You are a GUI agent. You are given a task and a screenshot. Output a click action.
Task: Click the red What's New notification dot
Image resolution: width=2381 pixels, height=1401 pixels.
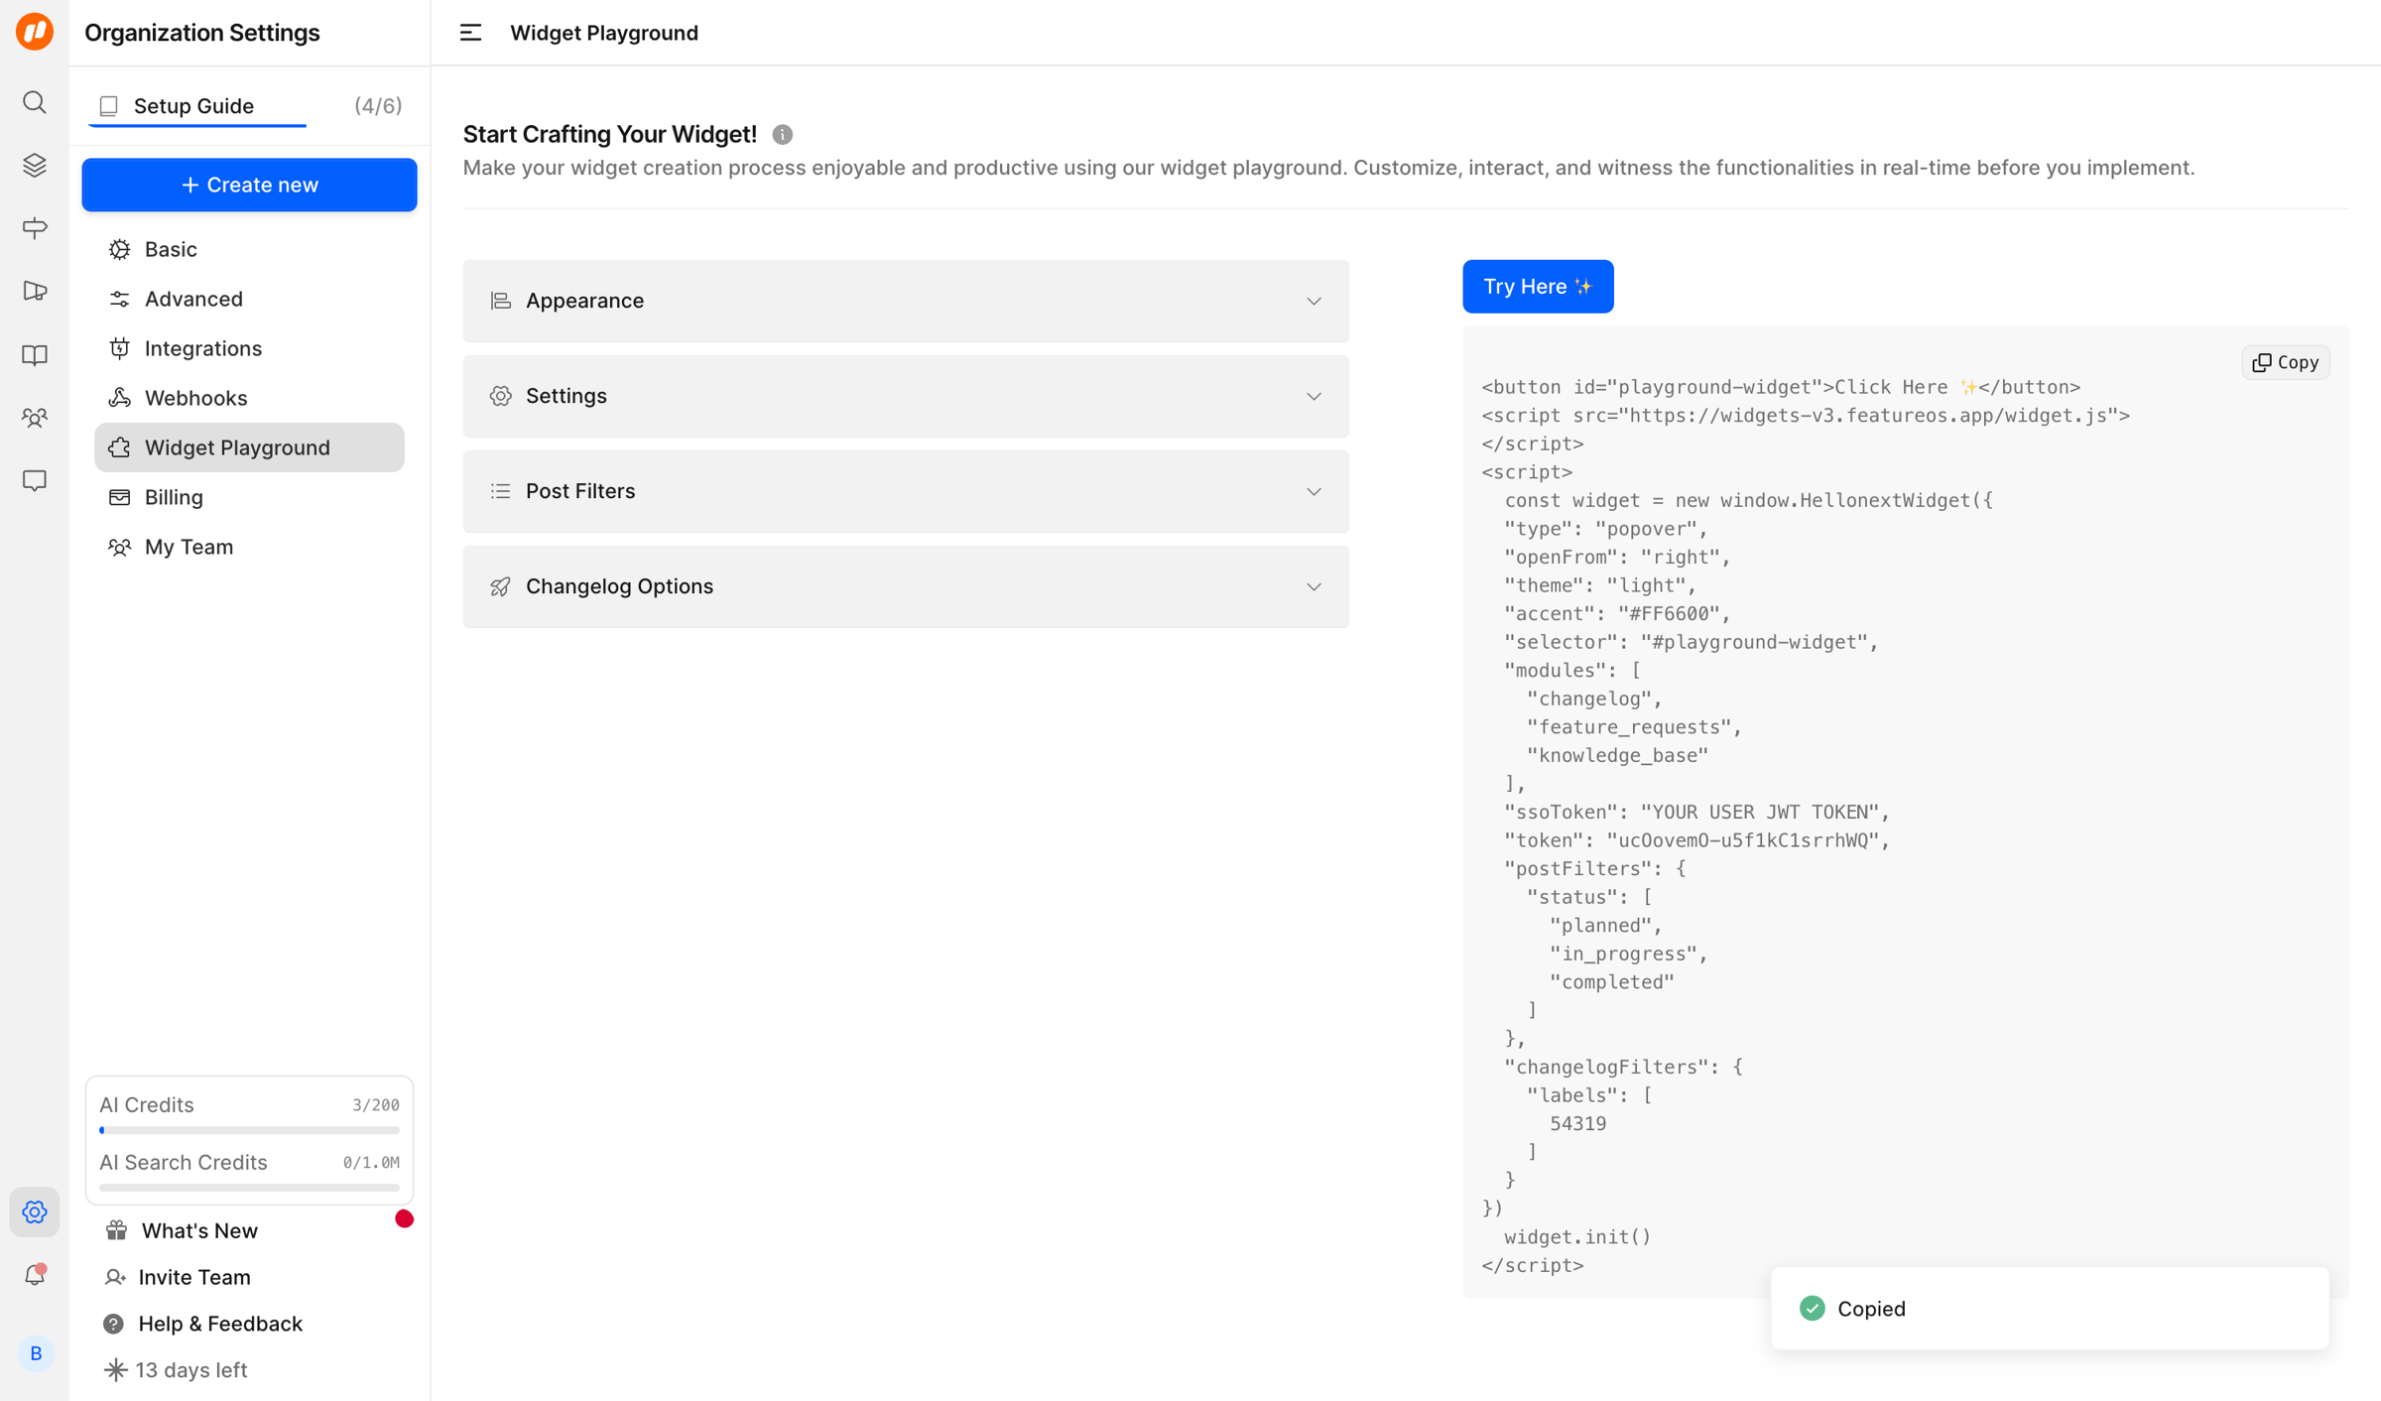pos(404,1218)
